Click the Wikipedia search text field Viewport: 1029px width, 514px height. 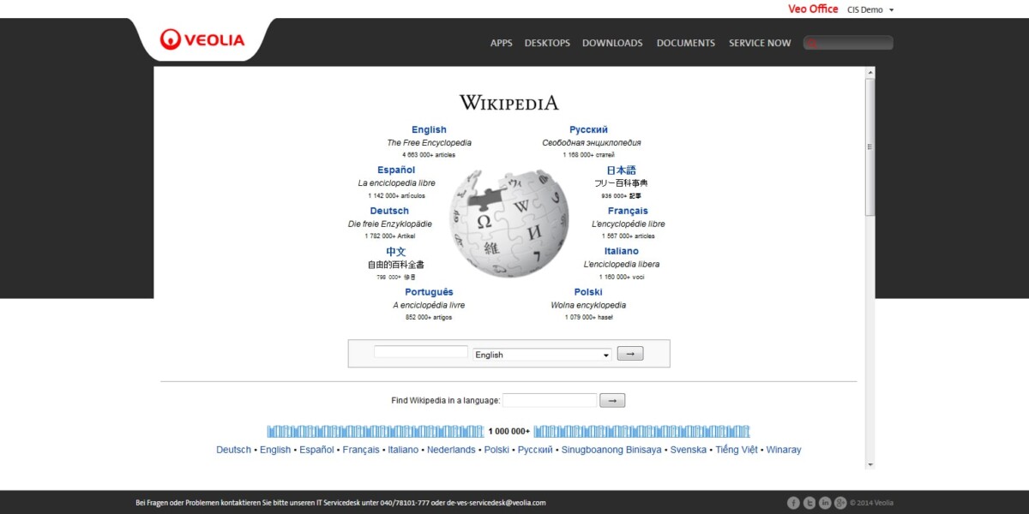tap(421, 352)
